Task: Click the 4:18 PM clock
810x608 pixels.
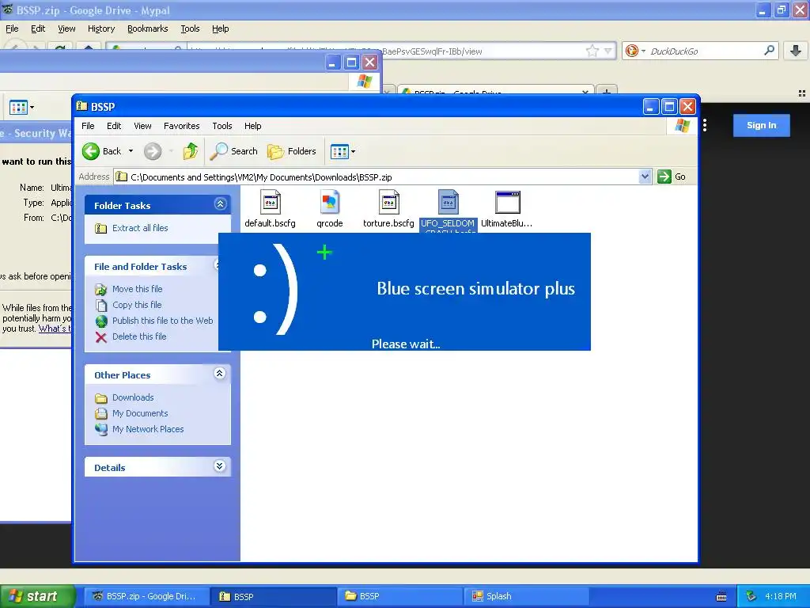Action: [x=781, y=596]
